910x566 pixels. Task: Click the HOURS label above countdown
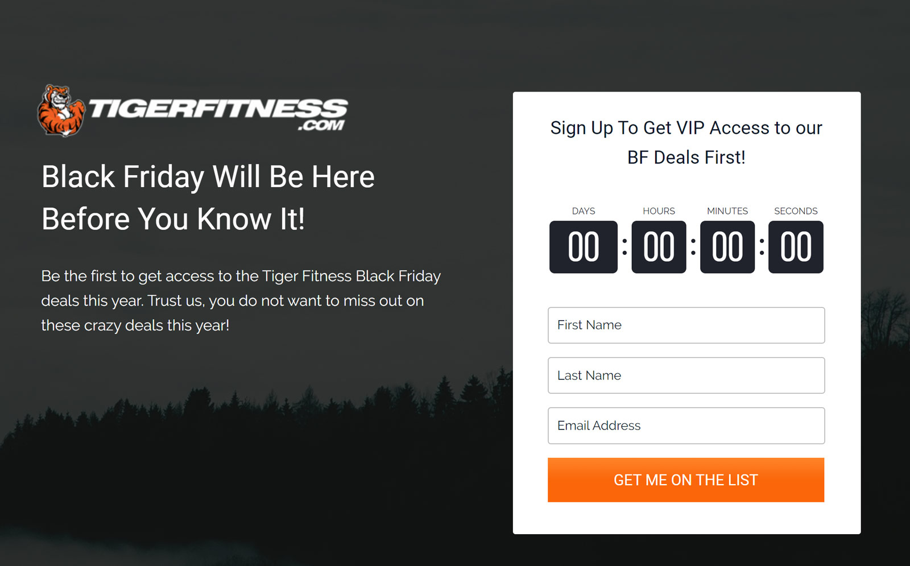(659, 211)
